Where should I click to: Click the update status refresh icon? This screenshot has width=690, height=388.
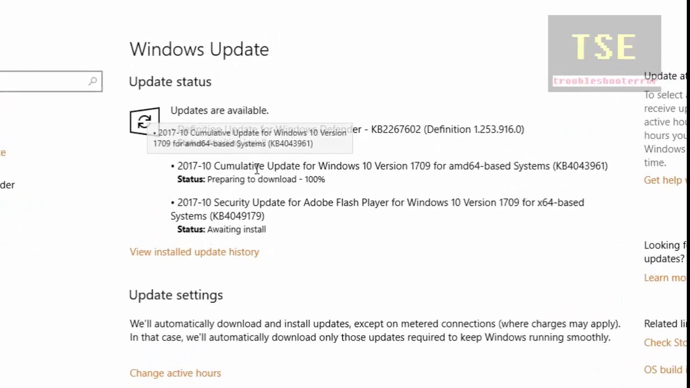tap(144, 121)
